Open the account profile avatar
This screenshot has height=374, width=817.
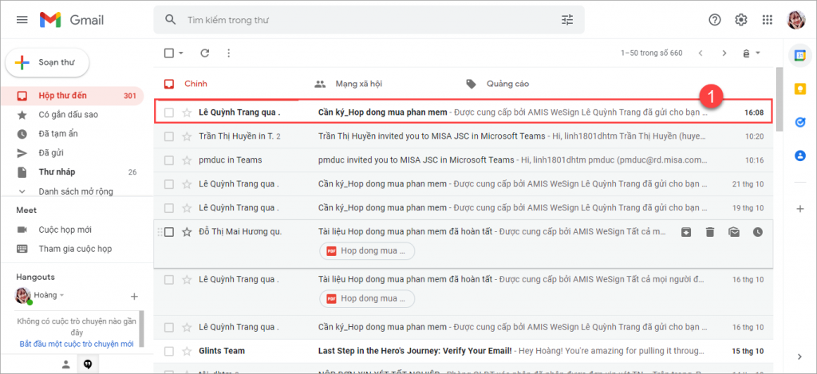(x=795, y=20)
